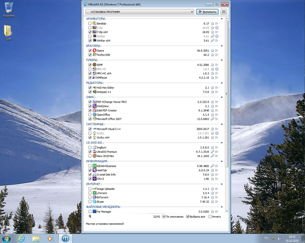
Task: Check the ImgBurn checkbox
Action: [90, 148]
